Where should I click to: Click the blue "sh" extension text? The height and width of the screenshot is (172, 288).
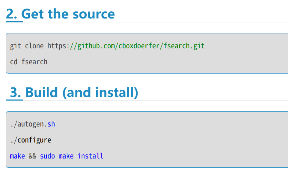[51, 124]
